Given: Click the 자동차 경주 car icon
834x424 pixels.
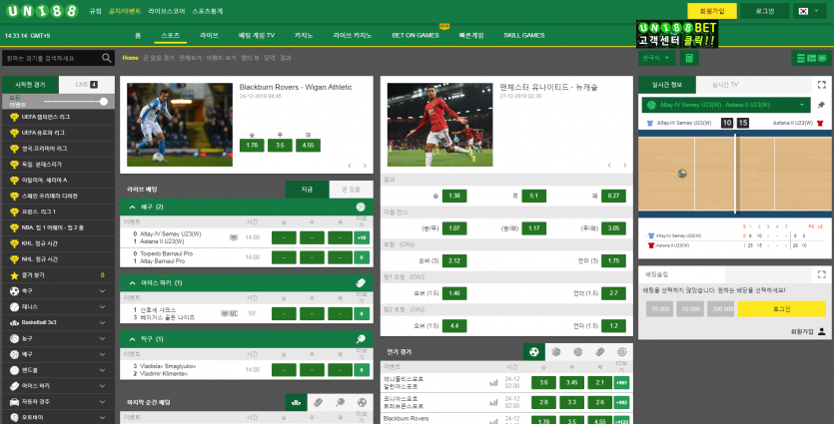Looking at the screenshot, I should tap(14, 402).
